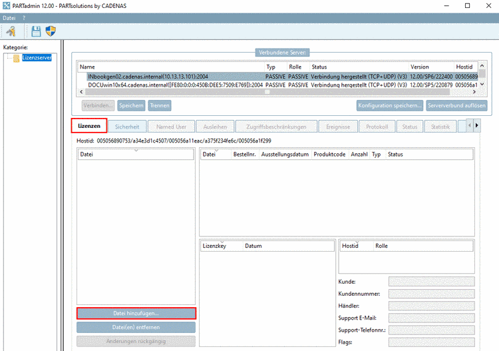Click Datei header in left file list
This screenshot has width=499, height=351.
pyautogui.click(x=136, y=154)
